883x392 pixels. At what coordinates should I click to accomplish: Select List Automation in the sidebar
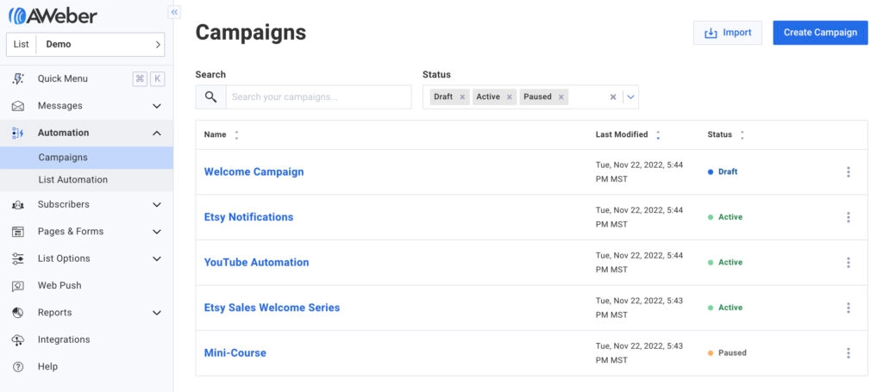pyautogui.click(x=73, y=180)
